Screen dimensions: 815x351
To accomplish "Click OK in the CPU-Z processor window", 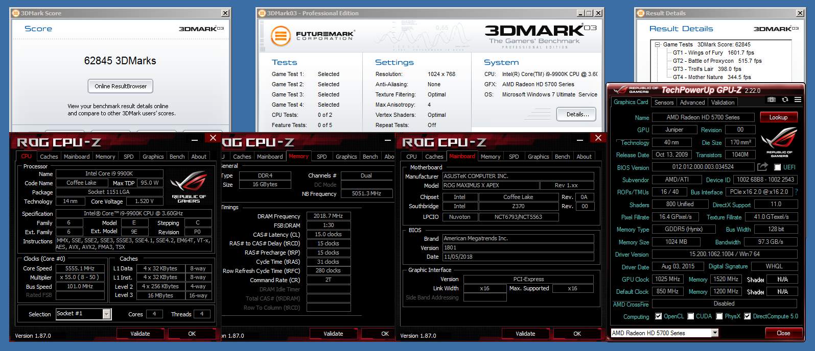I will 192,334.
